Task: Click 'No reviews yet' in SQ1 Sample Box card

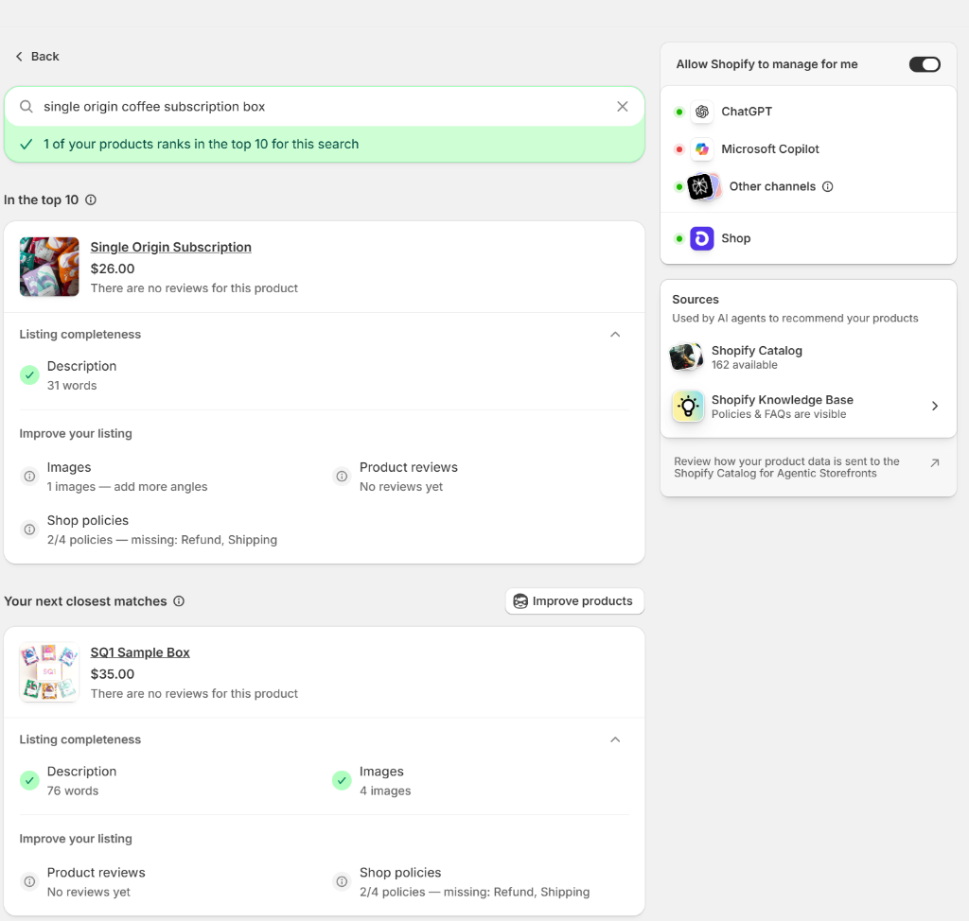Action: click(88, 892)
